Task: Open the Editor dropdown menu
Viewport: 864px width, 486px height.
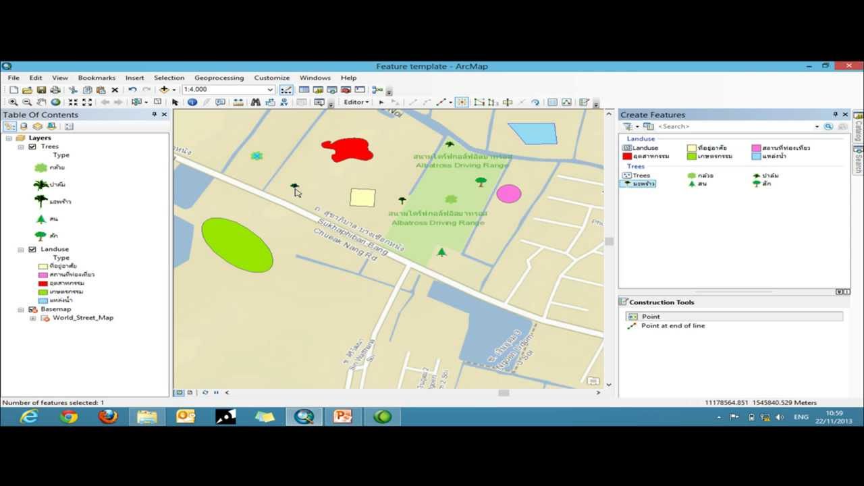Action: (356, 102)
